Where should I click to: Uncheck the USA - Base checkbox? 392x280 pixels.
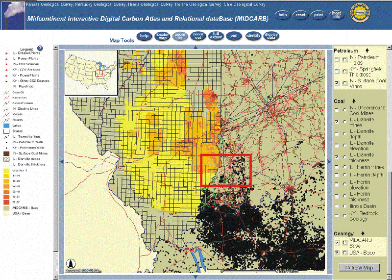point(337,253)
